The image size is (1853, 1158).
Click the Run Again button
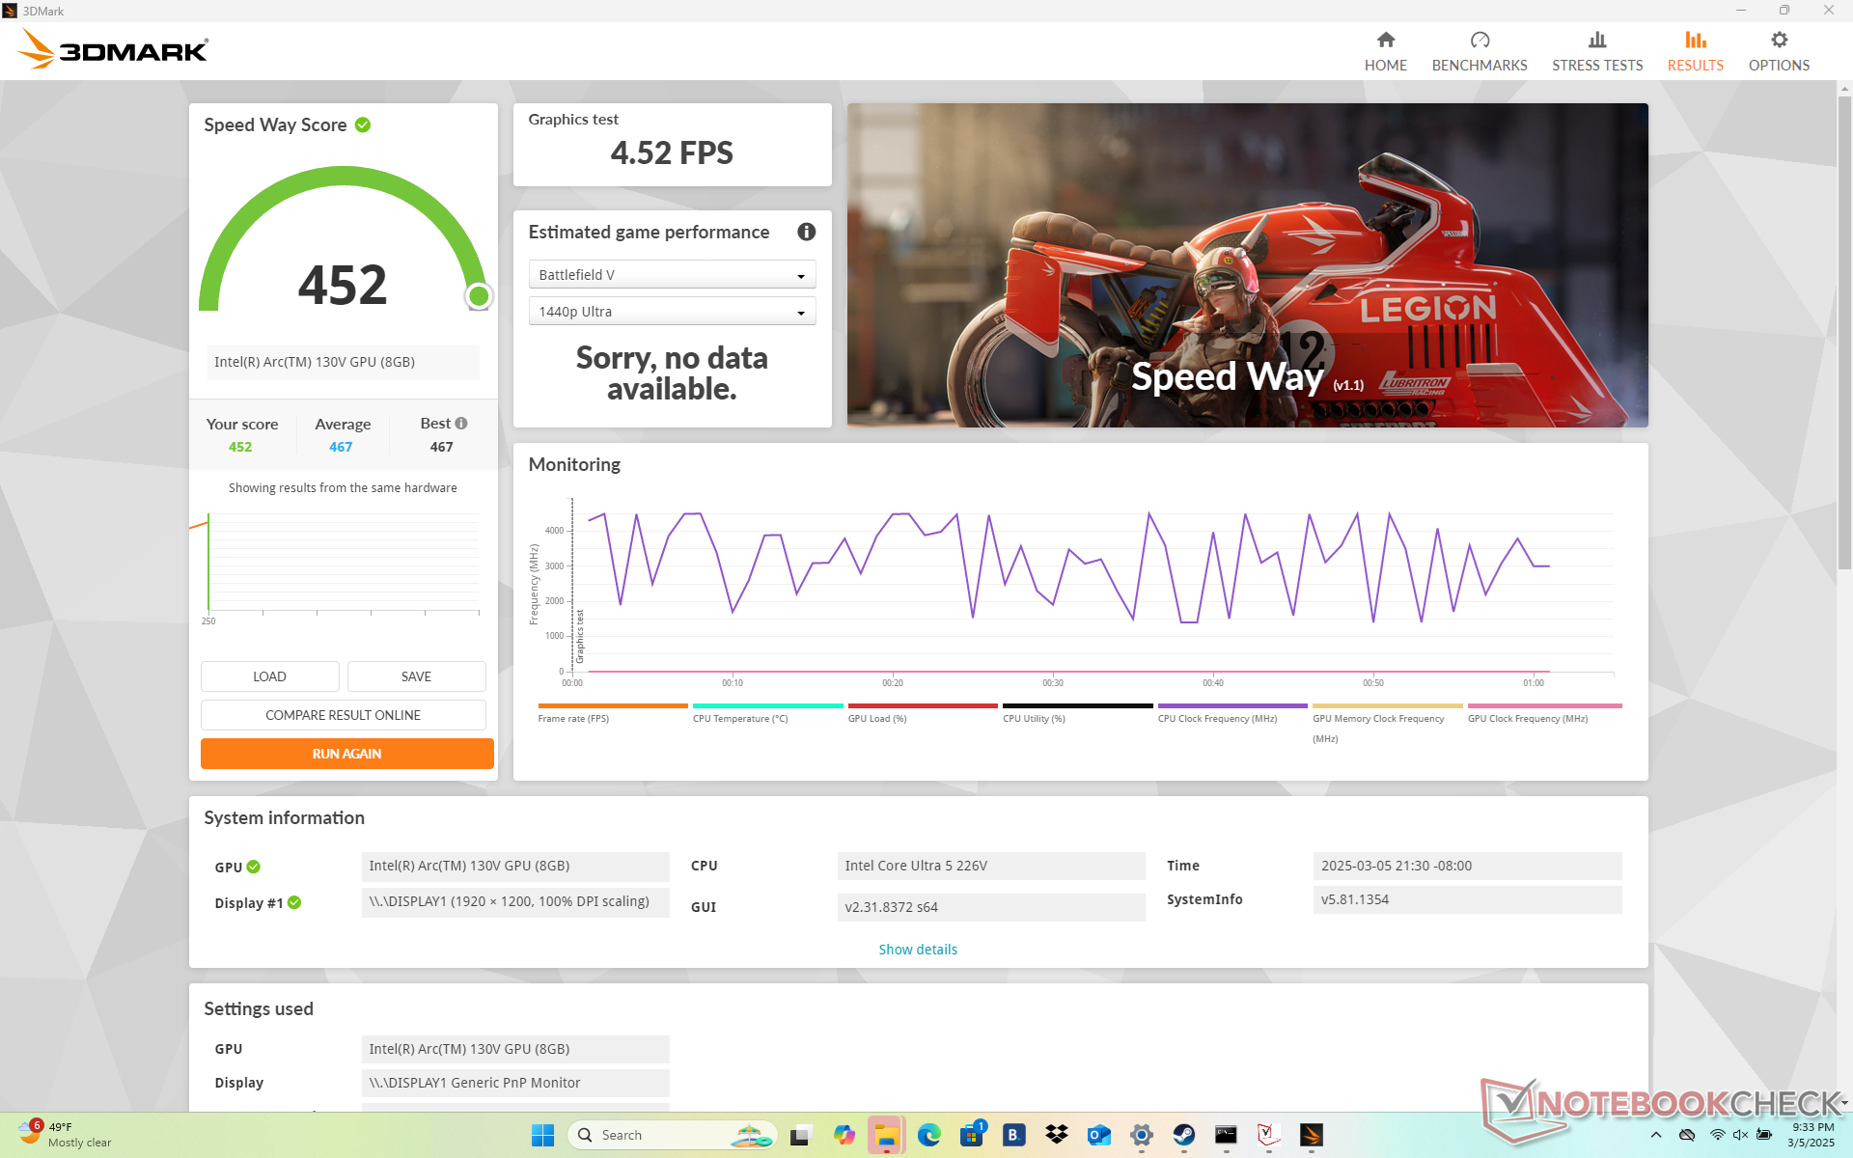[x=346, y=754]
